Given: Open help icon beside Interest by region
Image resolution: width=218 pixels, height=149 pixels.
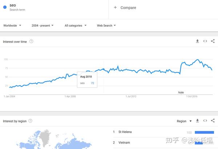Looking at the screenshot, I should (30, 121).
